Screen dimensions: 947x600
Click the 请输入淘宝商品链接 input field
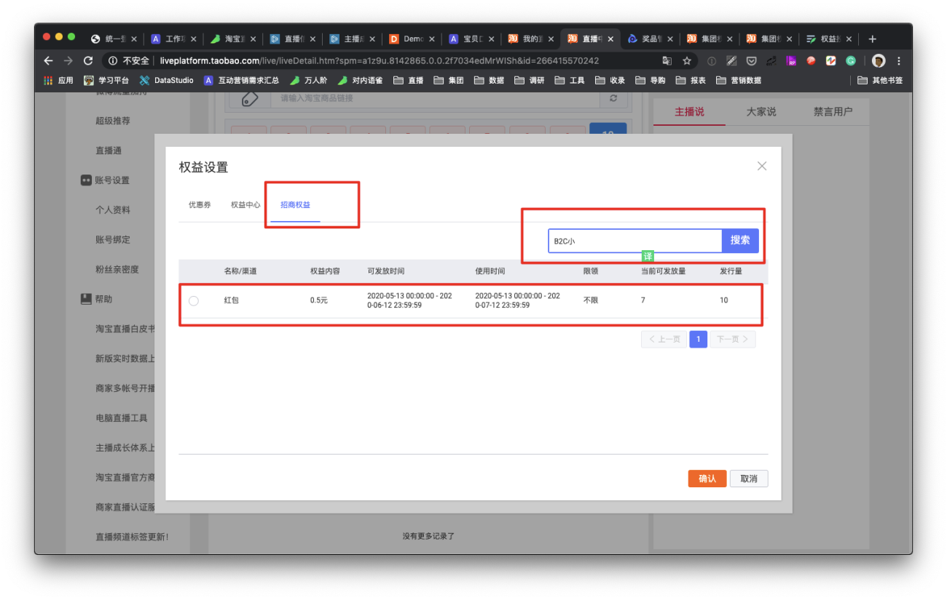click(x=435, y=98)
